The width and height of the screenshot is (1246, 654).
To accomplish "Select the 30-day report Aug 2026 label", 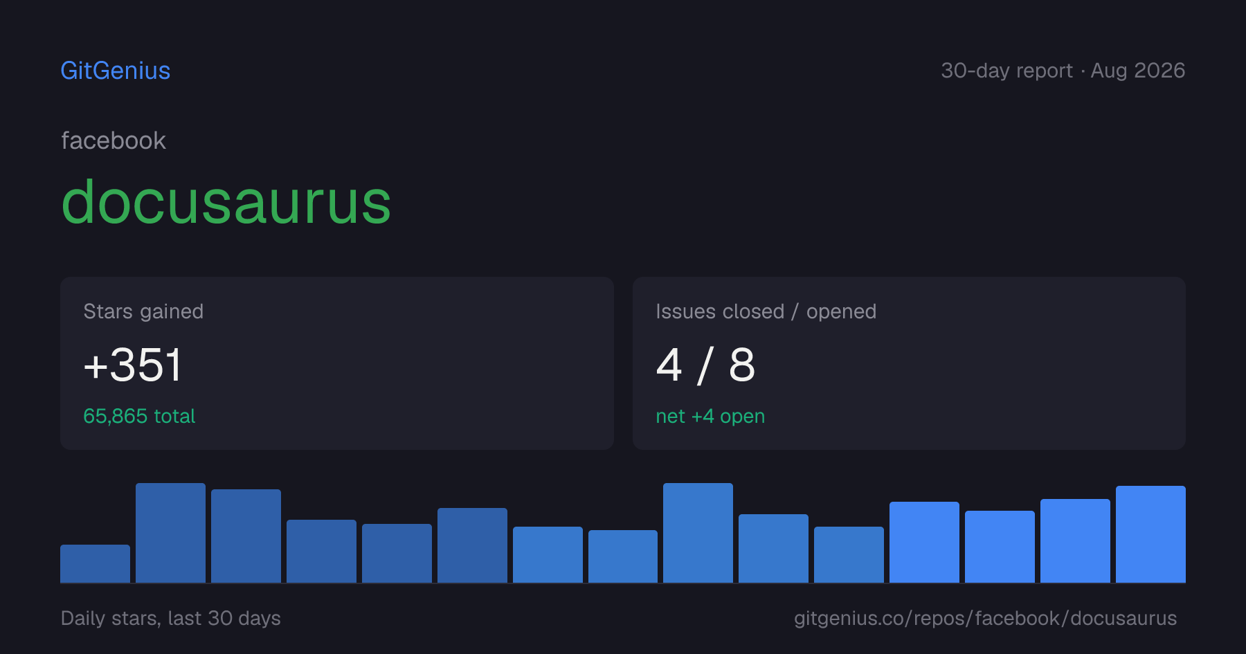I will (x=1063, y=71).
